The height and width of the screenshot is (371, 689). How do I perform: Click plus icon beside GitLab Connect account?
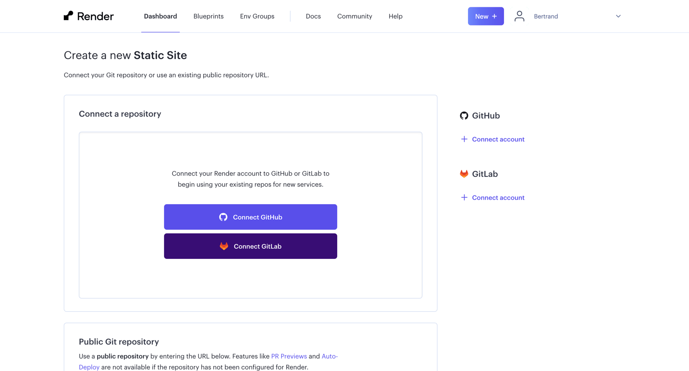[464, 197]
